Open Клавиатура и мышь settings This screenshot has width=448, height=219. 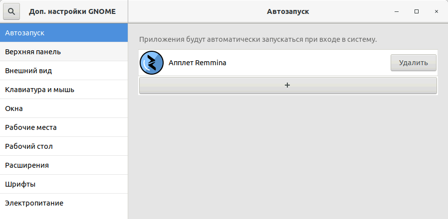click(64, 90)
